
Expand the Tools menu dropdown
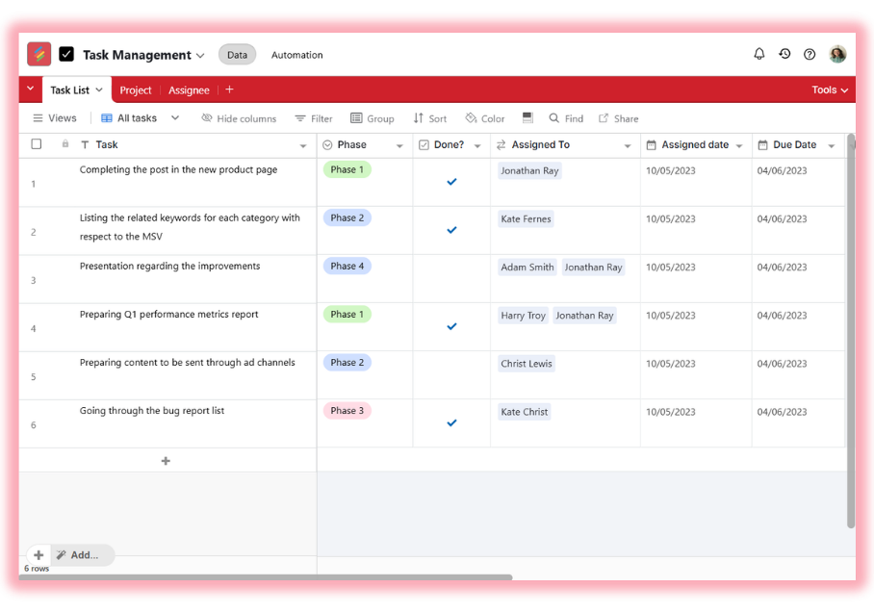[830, 89]
